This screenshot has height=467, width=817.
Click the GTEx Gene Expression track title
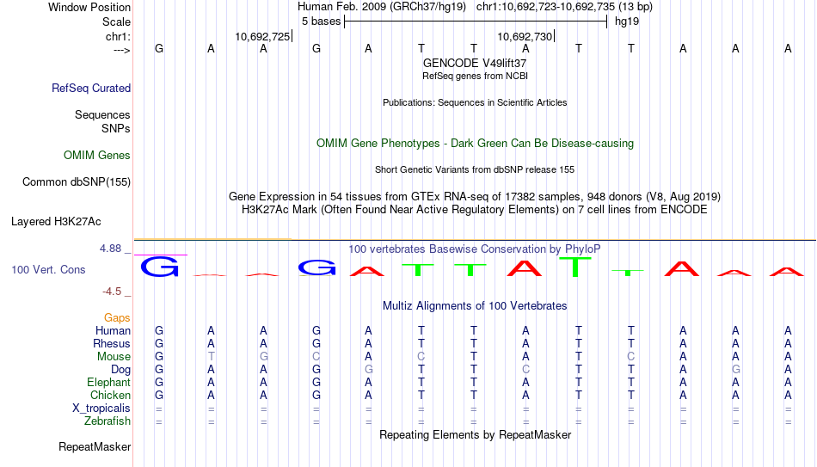(x=475, y=196)
